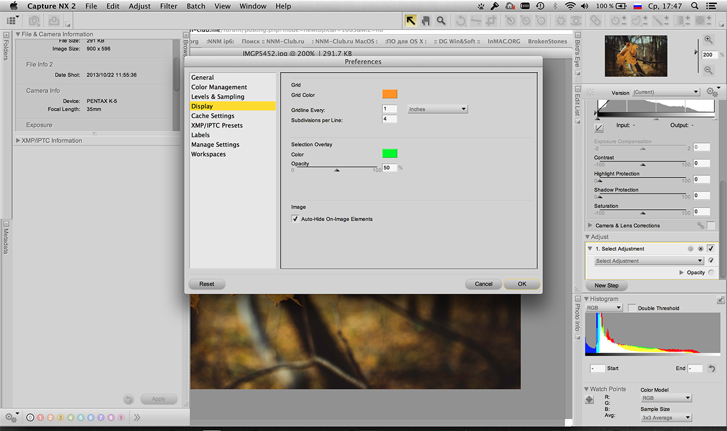Click the histogram reset arrow icon
727x431 pixels.
pyautogui.click(x=711, y=369)
